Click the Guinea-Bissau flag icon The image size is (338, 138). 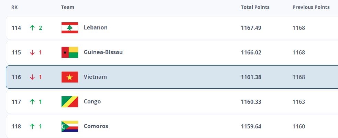tap(70, 52)
